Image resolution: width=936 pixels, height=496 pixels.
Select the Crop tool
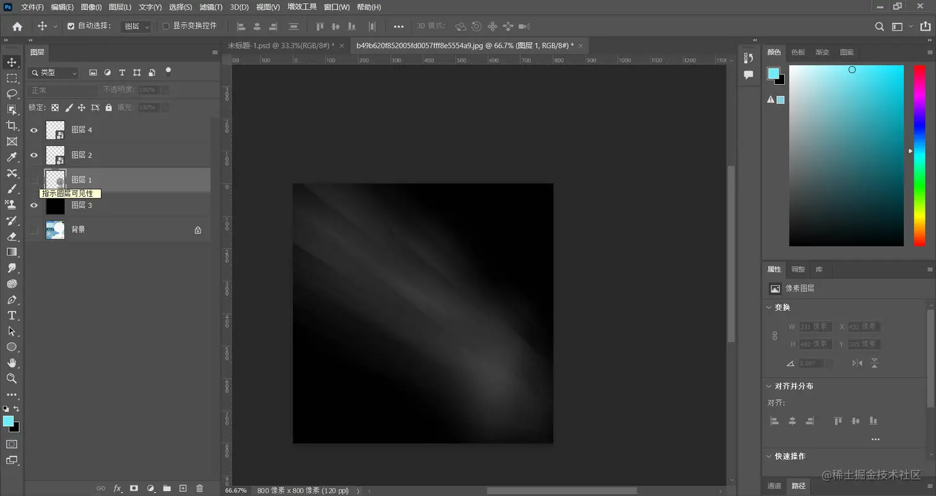coord(11,124)
